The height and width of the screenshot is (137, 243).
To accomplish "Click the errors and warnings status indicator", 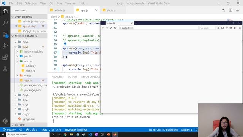I will [x=32, y=130].
